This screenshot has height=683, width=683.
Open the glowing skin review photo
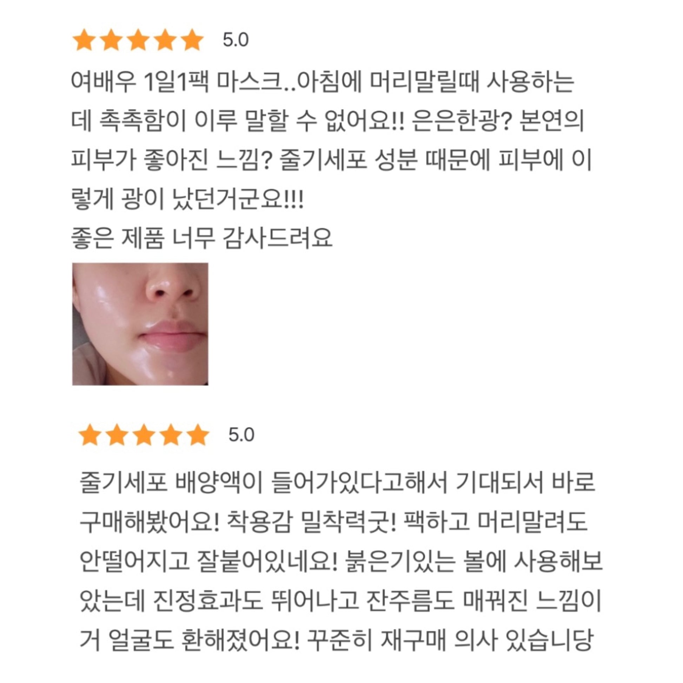click(140, 324)
